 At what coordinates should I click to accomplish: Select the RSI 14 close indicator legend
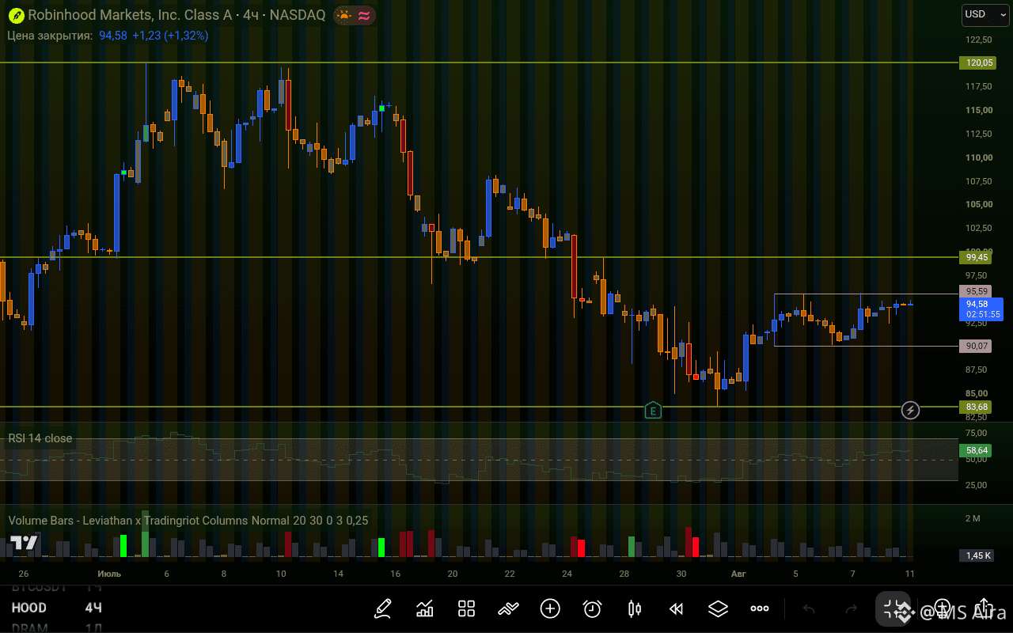tap(40, 438)
